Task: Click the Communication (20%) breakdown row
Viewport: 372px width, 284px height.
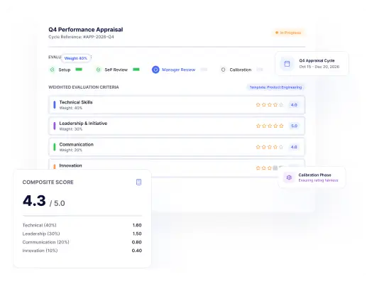Action: 82,242
